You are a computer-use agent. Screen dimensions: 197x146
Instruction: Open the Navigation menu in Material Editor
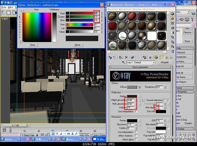coord(125,9)
